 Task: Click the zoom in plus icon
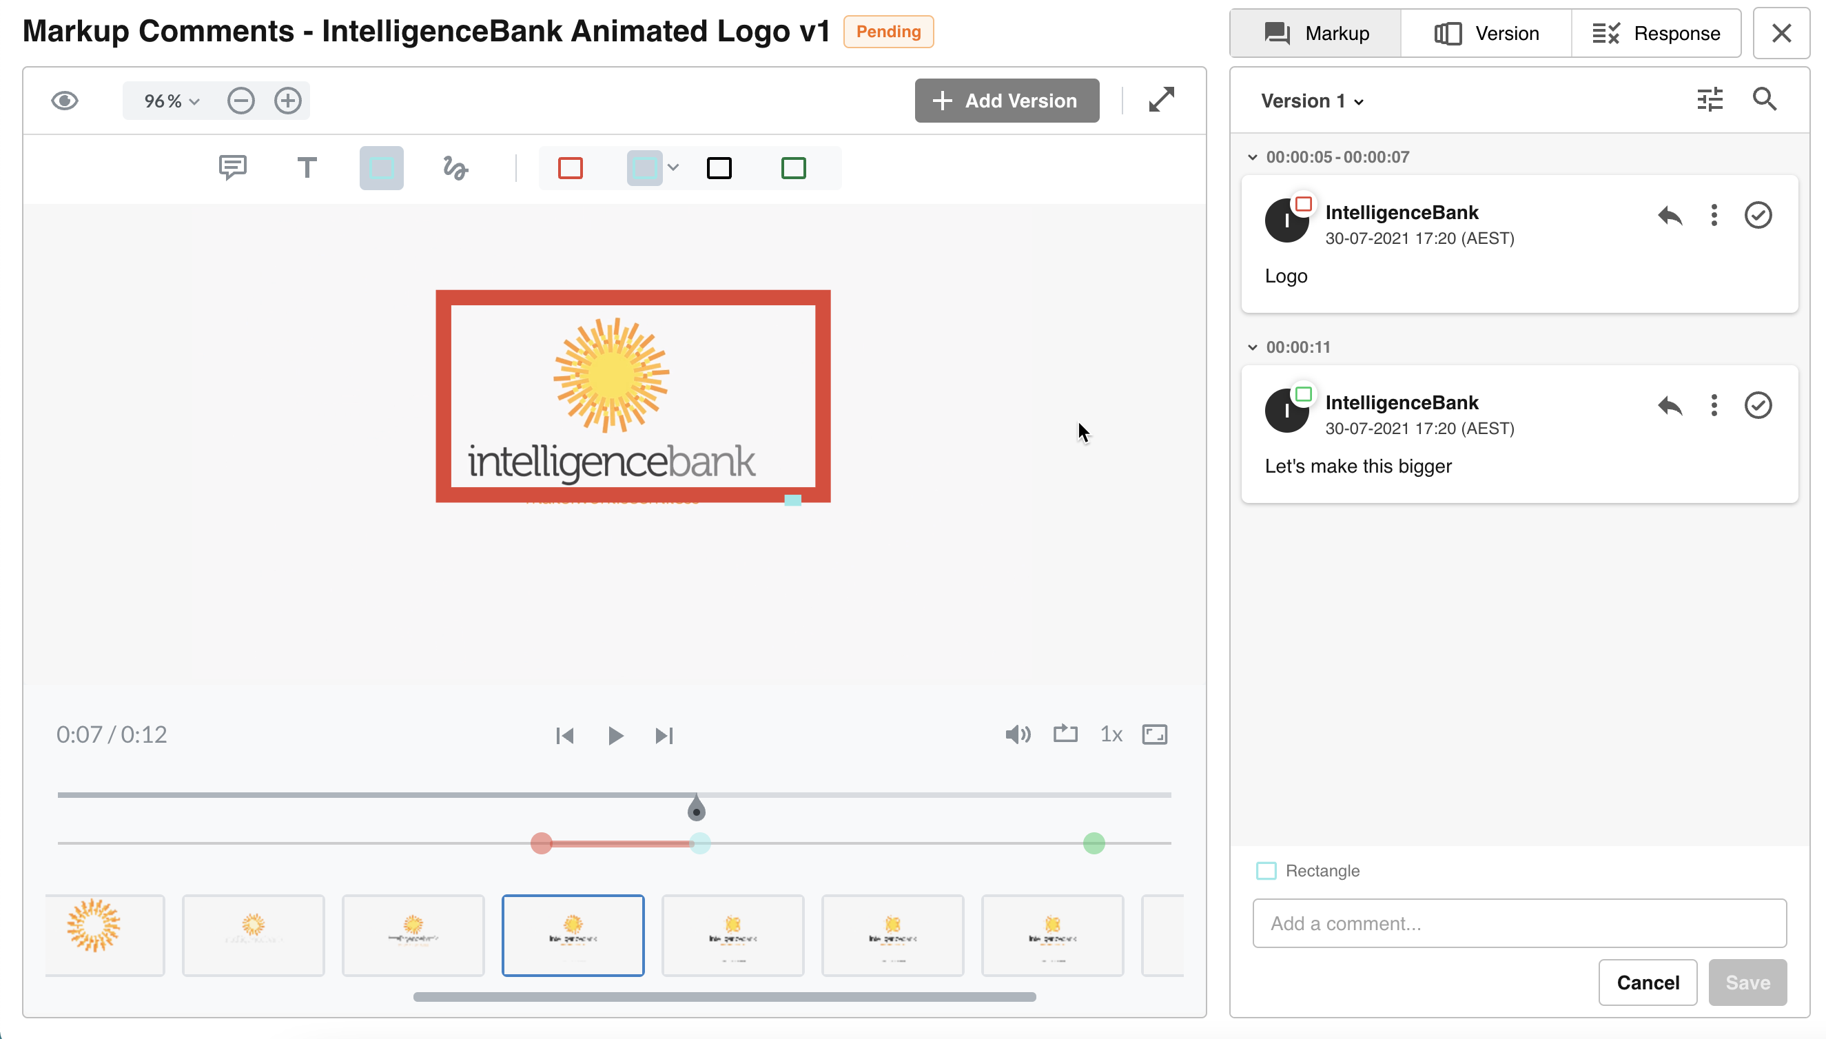287,101
